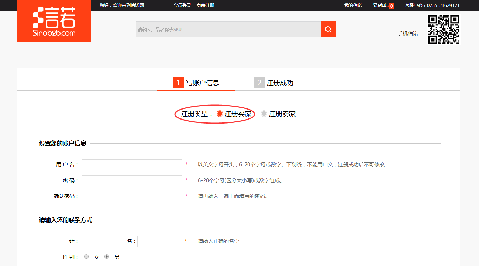Click the 手机信诺 link
The image size is (479, 266).
tap(407, 34)
